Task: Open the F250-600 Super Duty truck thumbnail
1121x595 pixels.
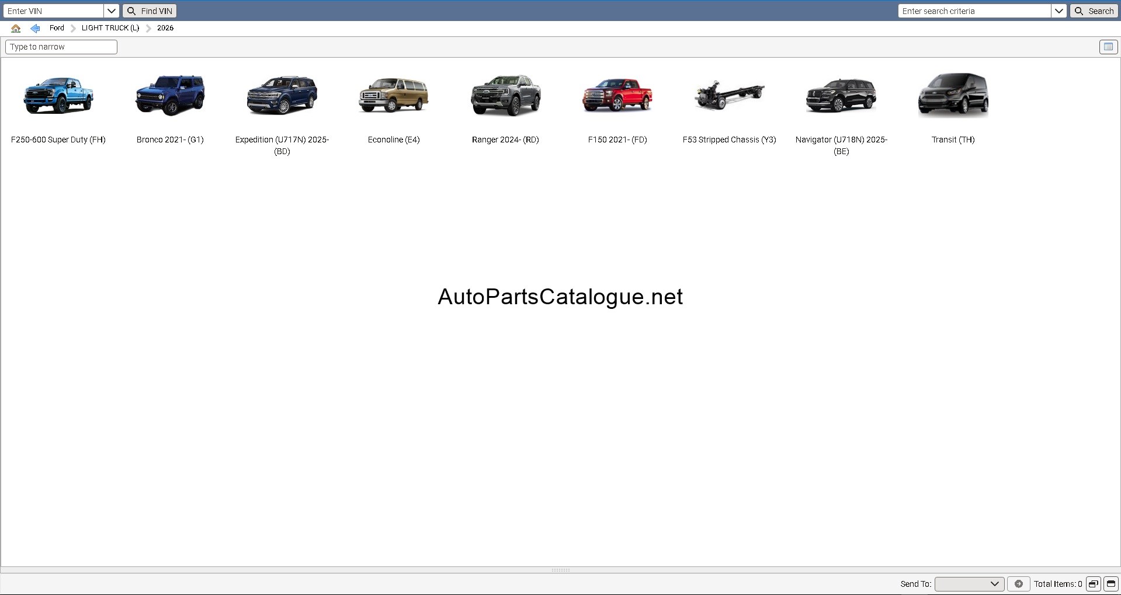Action: click(58, 95)
